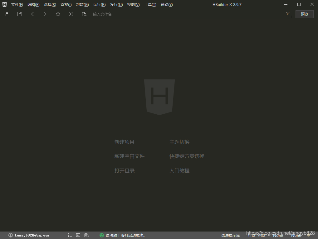Go forward with the right arrow icon
Screen dimensions: 318x239
(45, 14)
